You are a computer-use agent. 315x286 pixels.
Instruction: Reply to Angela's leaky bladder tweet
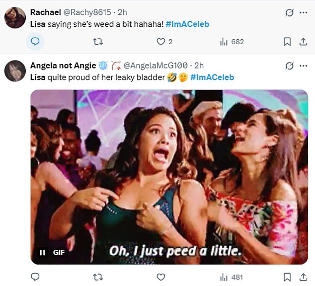35,277
